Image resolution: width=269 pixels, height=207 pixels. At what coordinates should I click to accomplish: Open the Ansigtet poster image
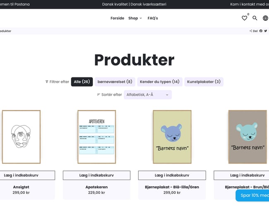(21, 137)
